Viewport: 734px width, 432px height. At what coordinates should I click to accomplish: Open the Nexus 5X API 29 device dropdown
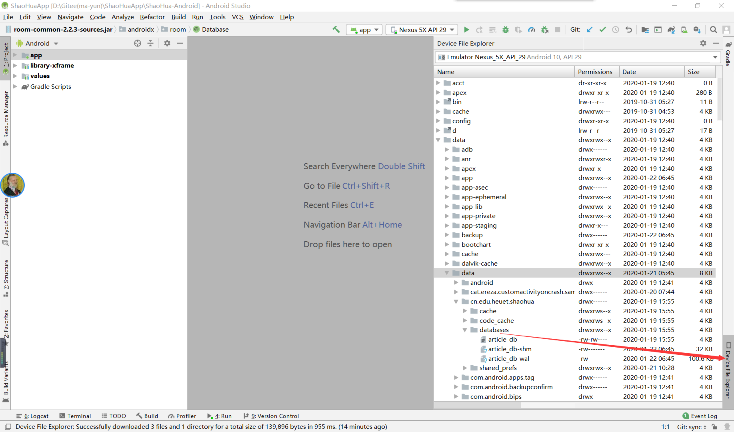click(x=421, y=29)
